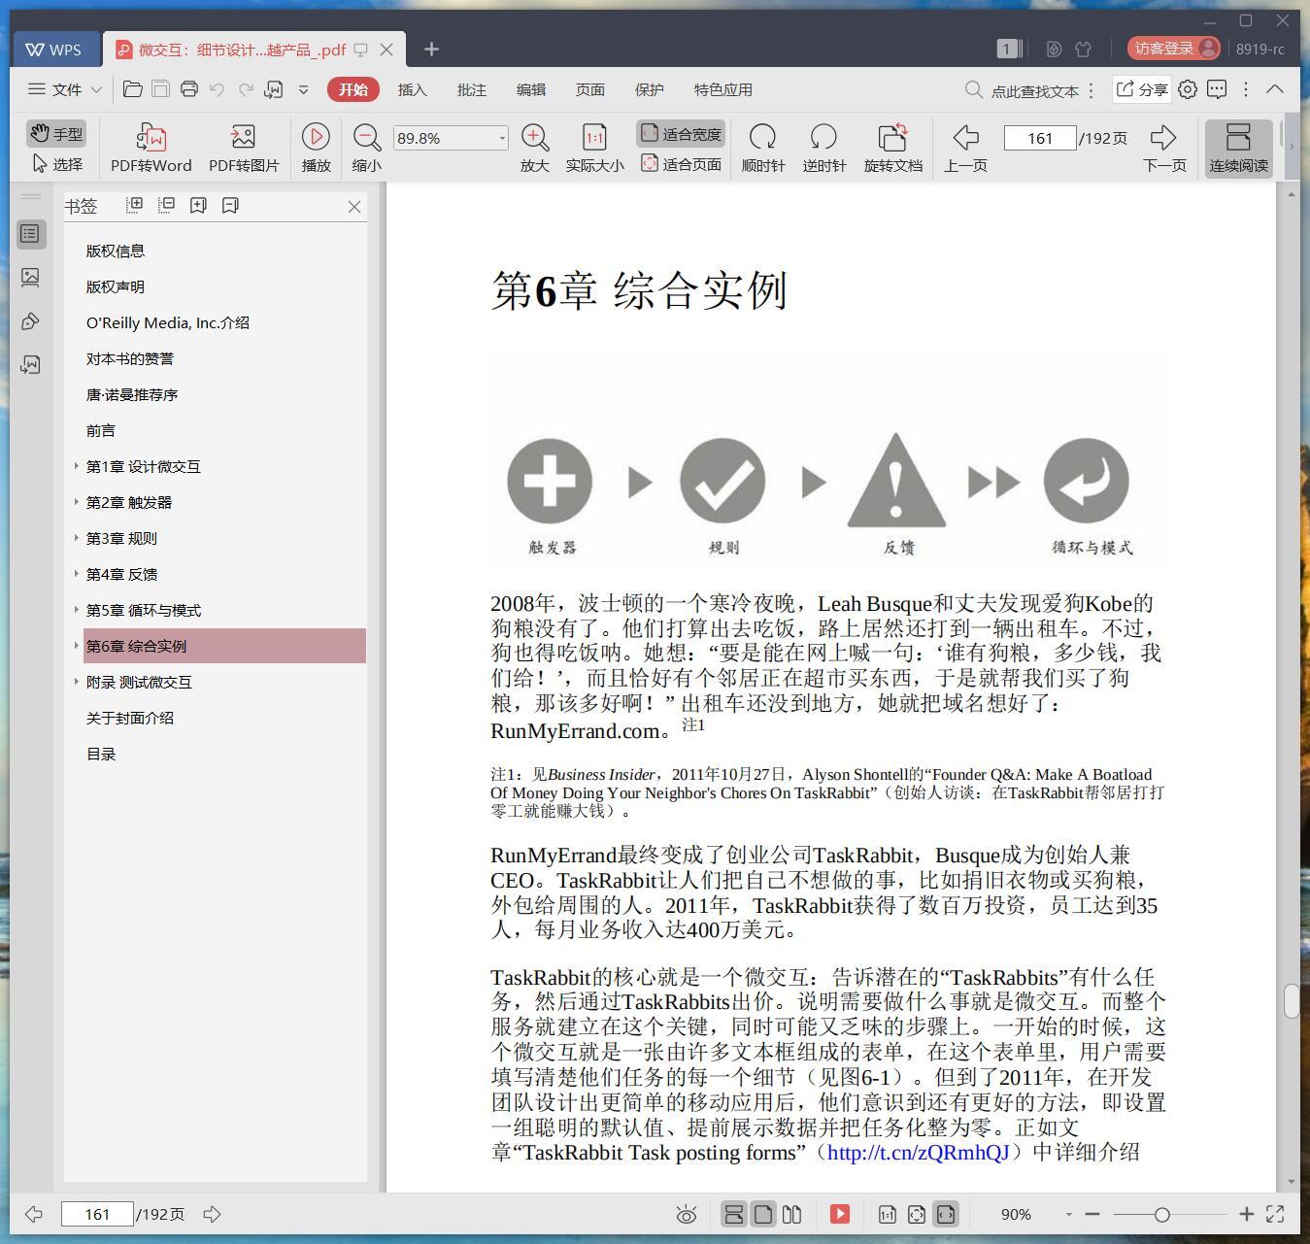Click the print icon in quick toolbar
The height and width of the screenshot is (1244, 1310).
pos(189,89)
